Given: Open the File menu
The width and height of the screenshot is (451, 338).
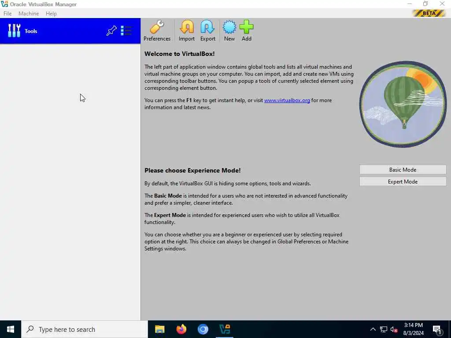Looking at the screenshot, I should pyautogui.click(x=7, y=14).
